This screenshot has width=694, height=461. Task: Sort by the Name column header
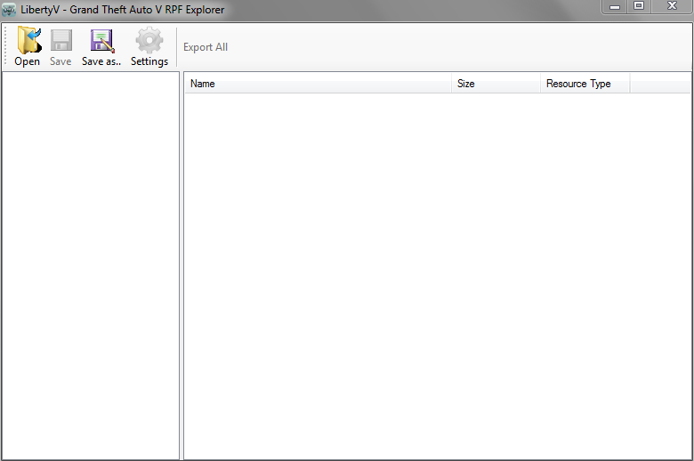coord(318,84)
